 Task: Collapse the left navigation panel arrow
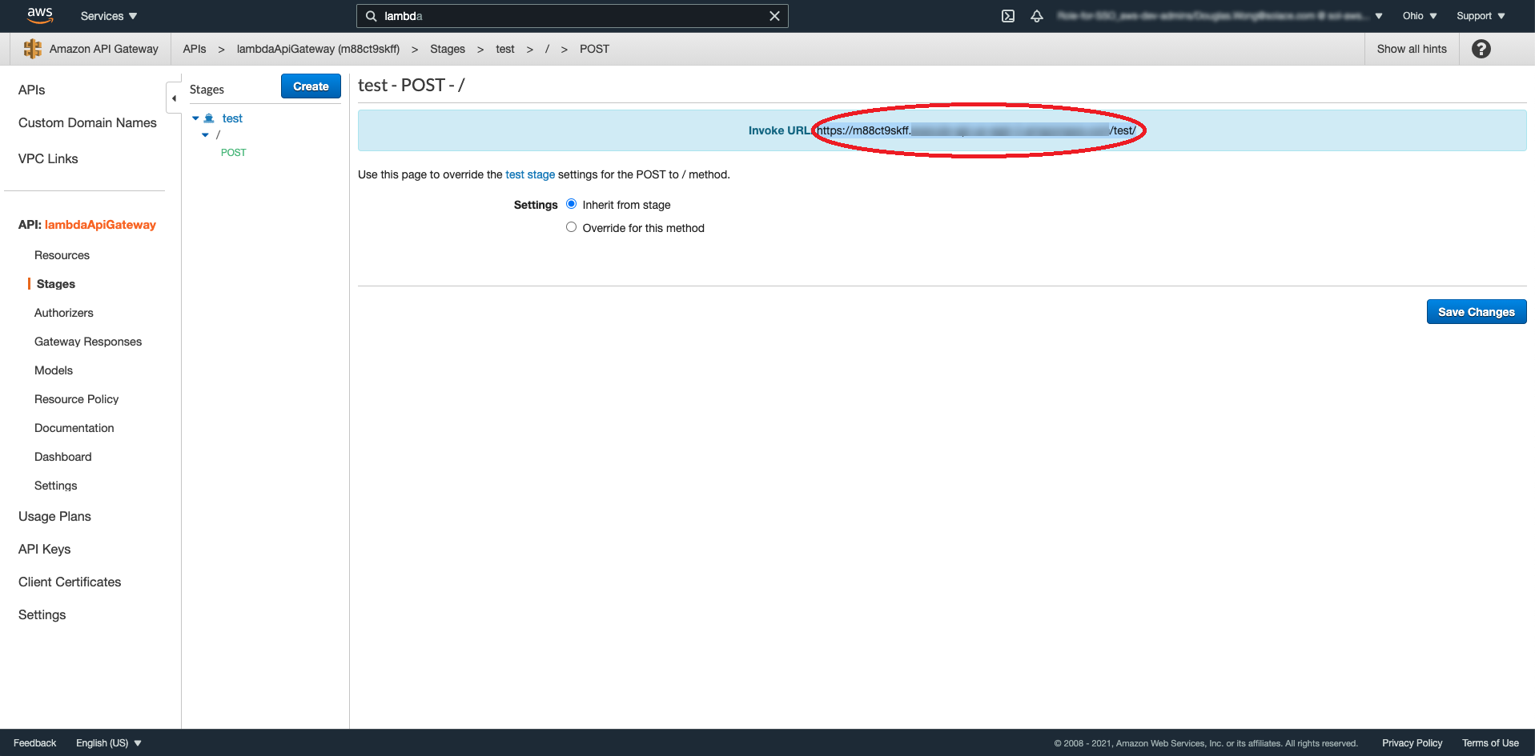pos(174,98)
